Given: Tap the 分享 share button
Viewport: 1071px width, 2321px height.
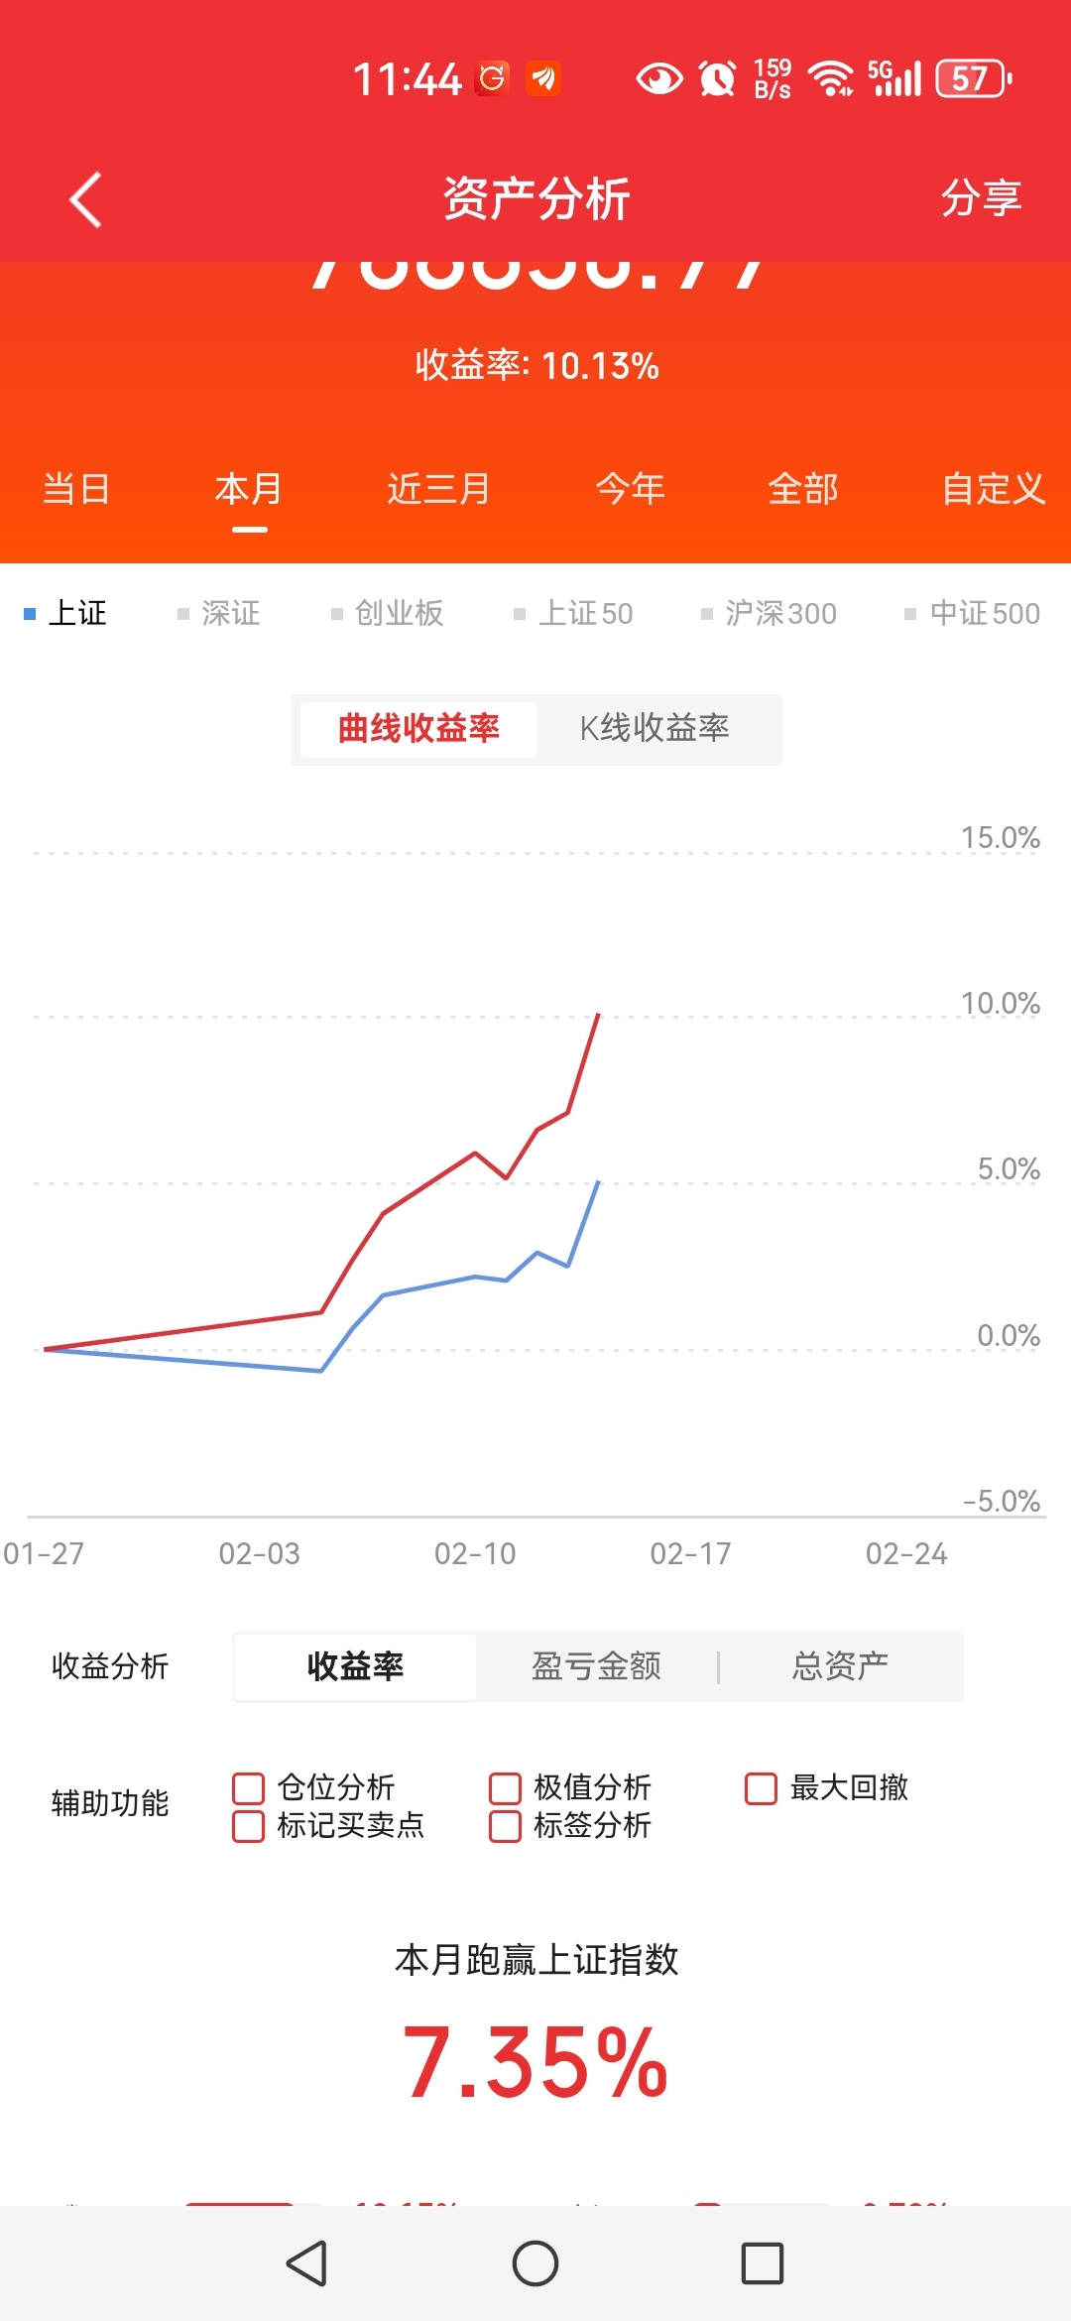Looking at the screenshot, I should click(x=981, y=198).
